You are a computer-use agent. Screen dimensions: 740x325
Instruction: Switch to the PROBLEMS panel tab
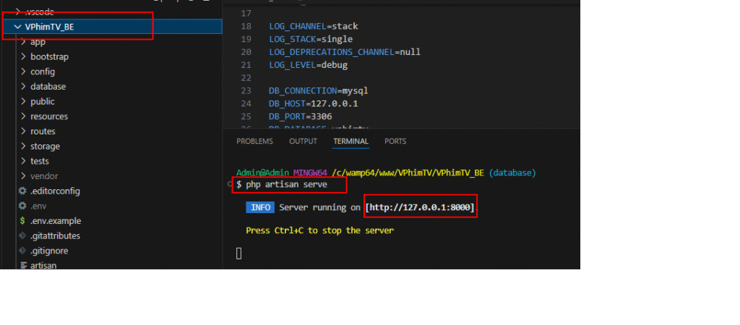pyautogui.click(x=254, y=141)
